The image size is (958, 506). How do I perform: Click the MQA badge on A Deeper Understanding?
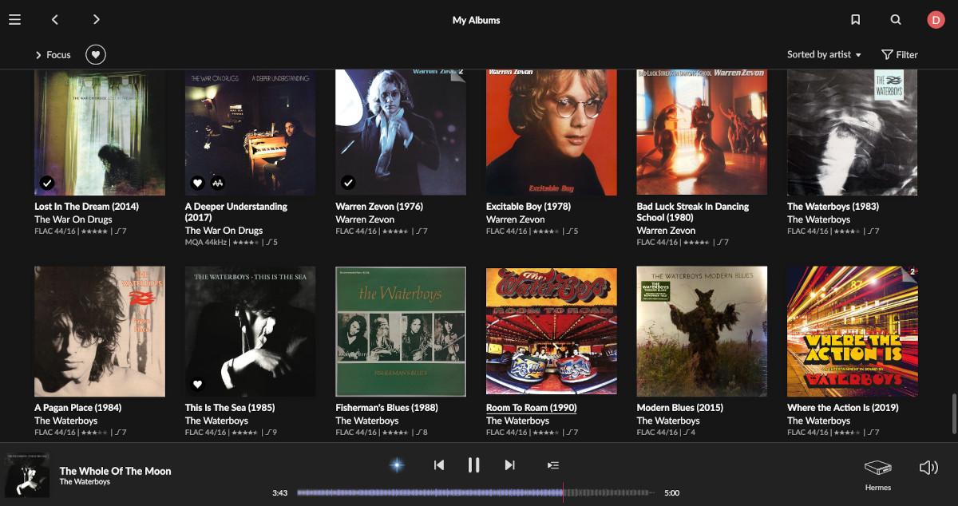pos(217,183)
